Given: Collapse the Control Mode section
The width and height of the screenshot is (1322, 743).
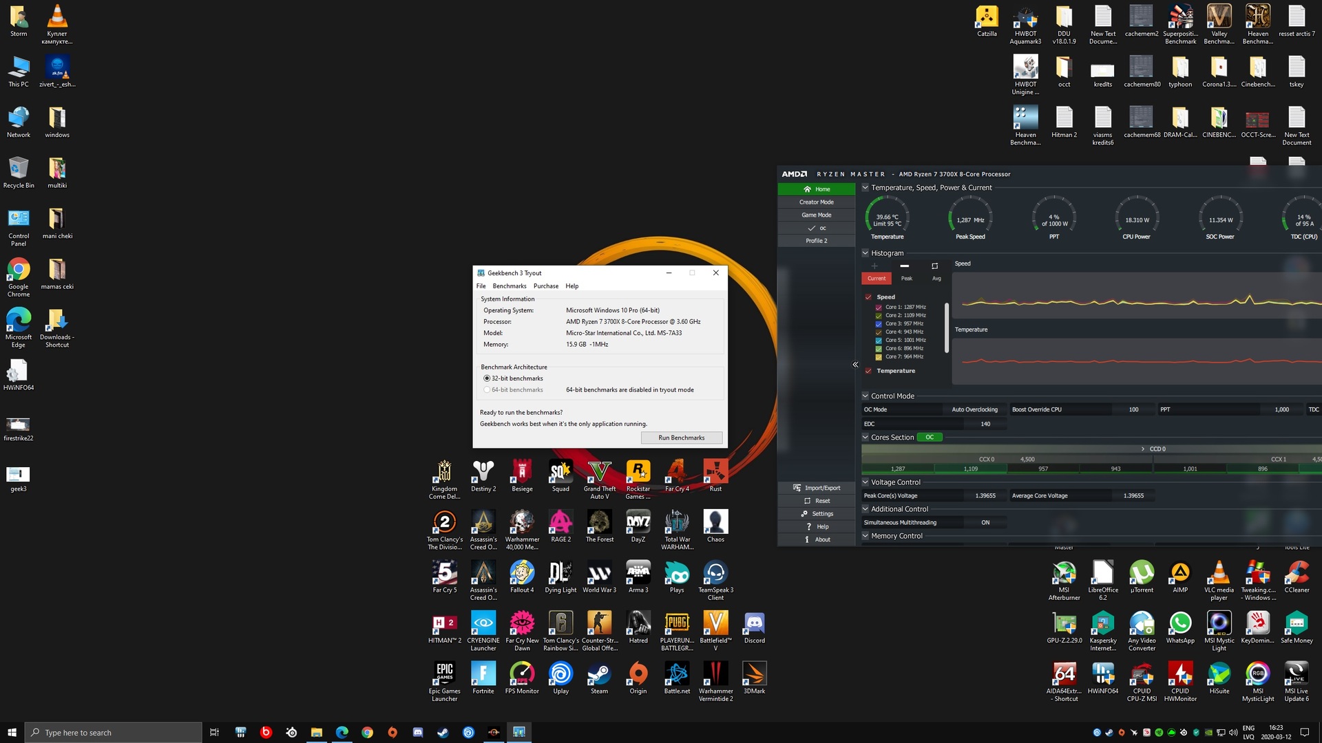Looking at the screenshot, I should coord(865,396).
